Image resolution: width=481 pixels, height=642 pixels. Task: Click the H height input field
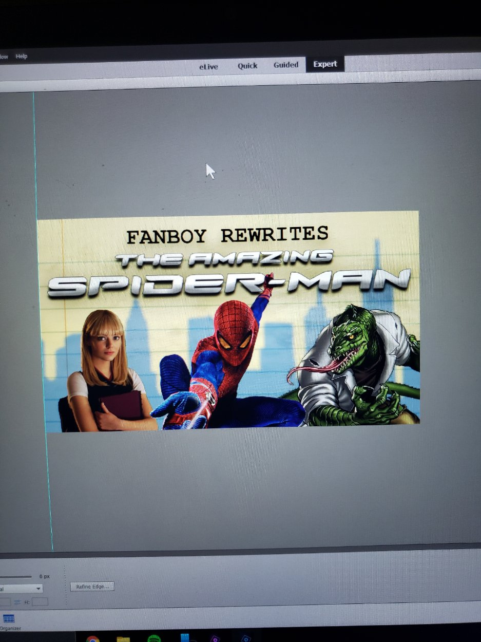pyautogui.click(x=40, y=601)
